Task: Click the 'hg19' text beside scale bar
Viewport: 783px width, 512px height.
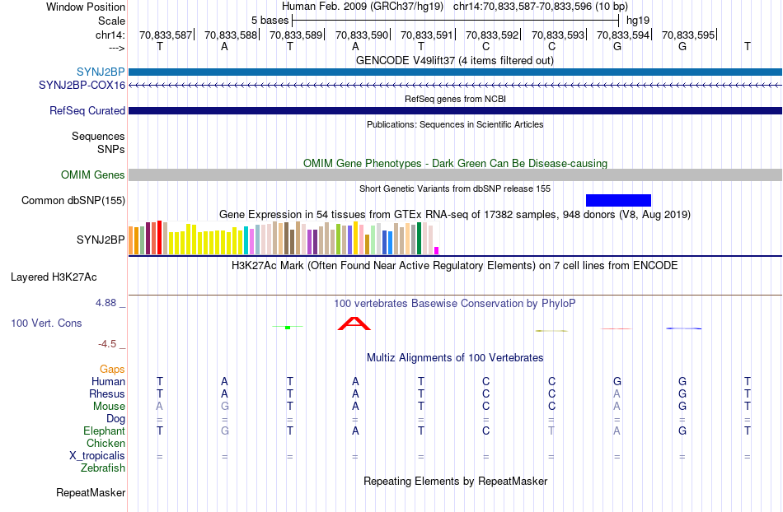Action: [x=638, y=21]
